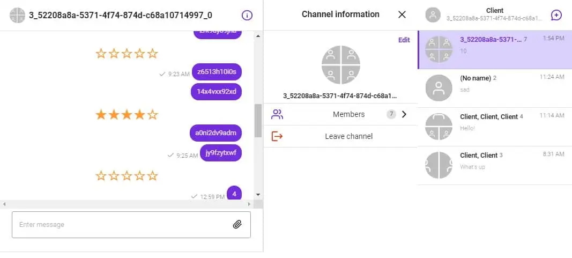Viewport: 572px width, 258px height.
Task: Click the large channel avatar in information panel
Action: 340,65
